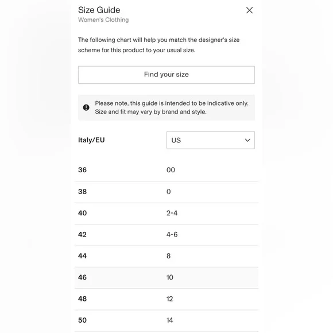Click the US value 00
The height and width of the screenshot is (333, 333).
[171, 170]
